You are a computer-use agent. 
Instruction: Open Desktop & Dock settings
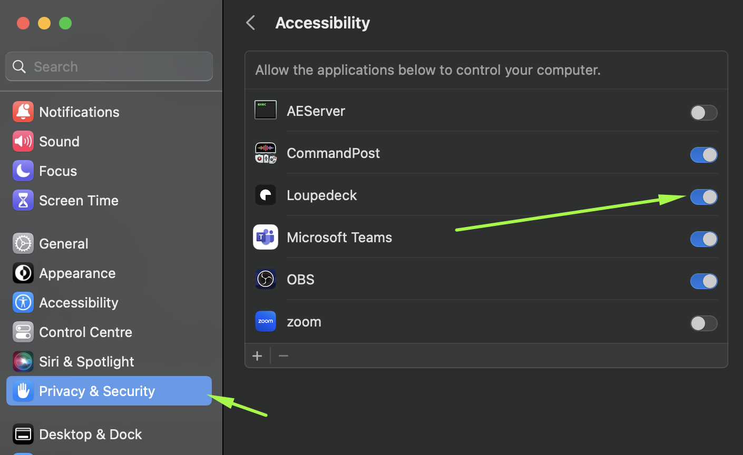(90, 434)
